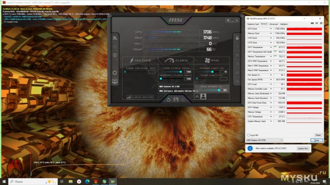Click the profile lock icon
This screenshot has height=185, width=330.
tap(237, 37)
